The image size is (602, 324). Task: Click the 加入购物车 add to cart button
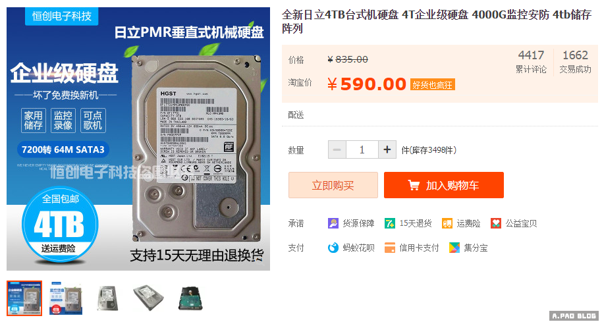coord(443,185)
